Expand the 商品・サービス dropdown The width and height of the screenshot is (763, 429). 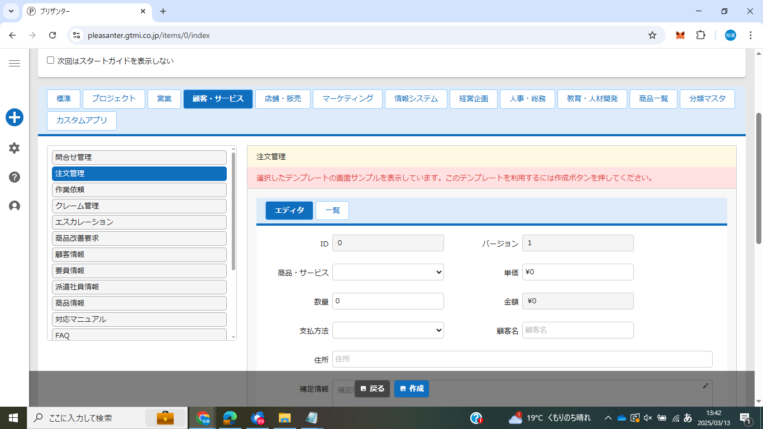[388, 272]
